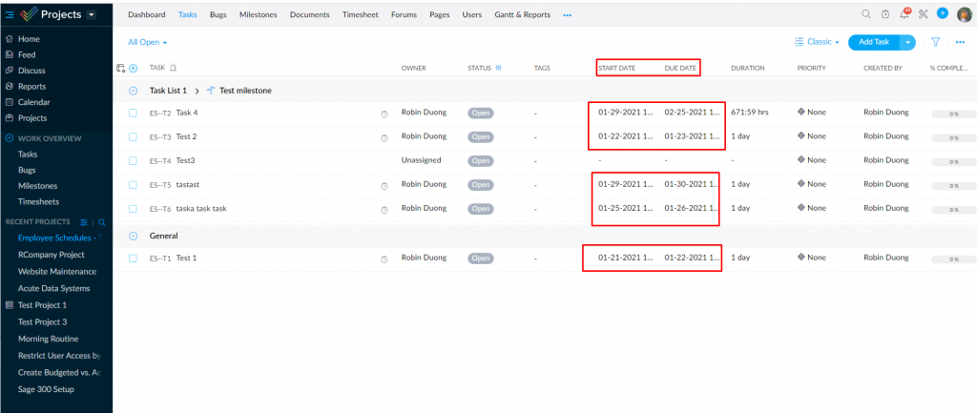Viewport: 977px width, 413px height.
Task: Switch to the Timesheet tab
Action: point(360,15)
